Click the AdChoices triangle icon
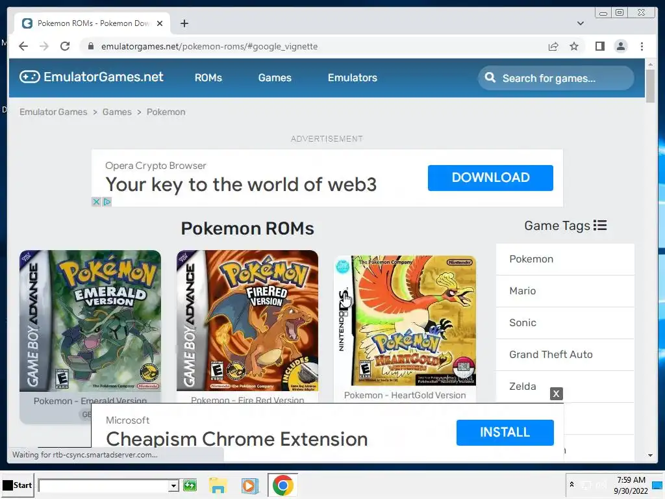665x499 pixels. [107, 202]
